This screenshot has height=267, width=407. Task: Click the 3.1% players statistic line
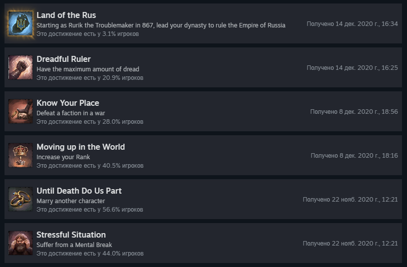point(88,34)
